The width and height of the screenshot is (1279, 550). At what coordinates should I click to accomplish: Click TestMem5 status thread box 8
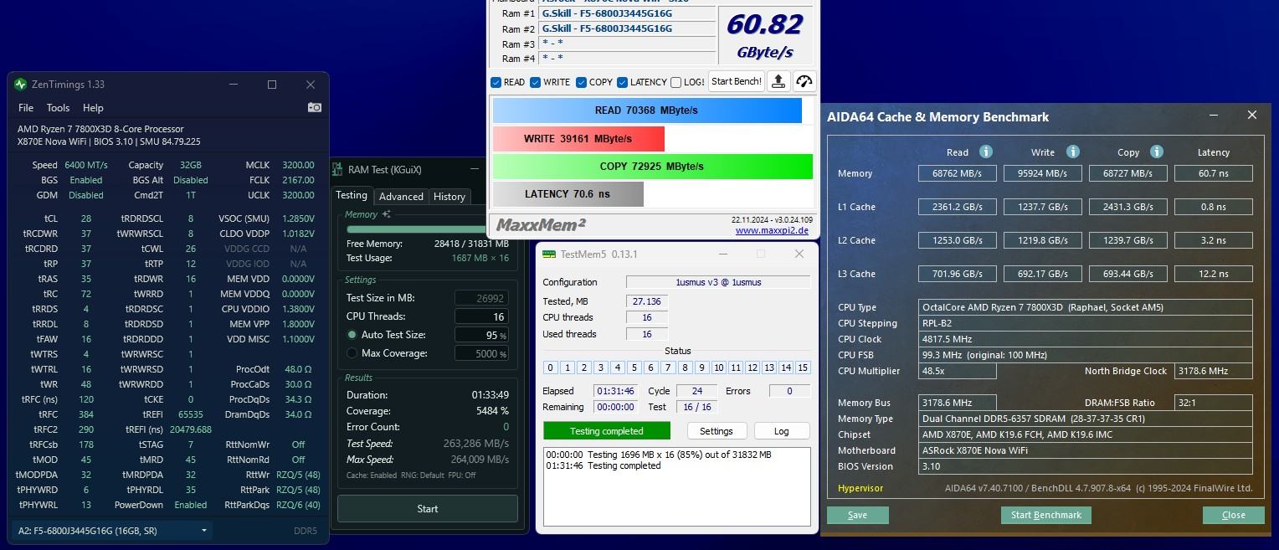pos(685,368)
